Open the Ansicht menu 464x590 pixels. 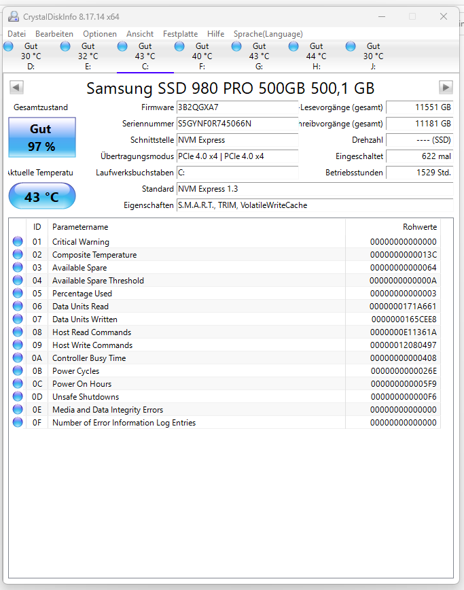(140, 34)
